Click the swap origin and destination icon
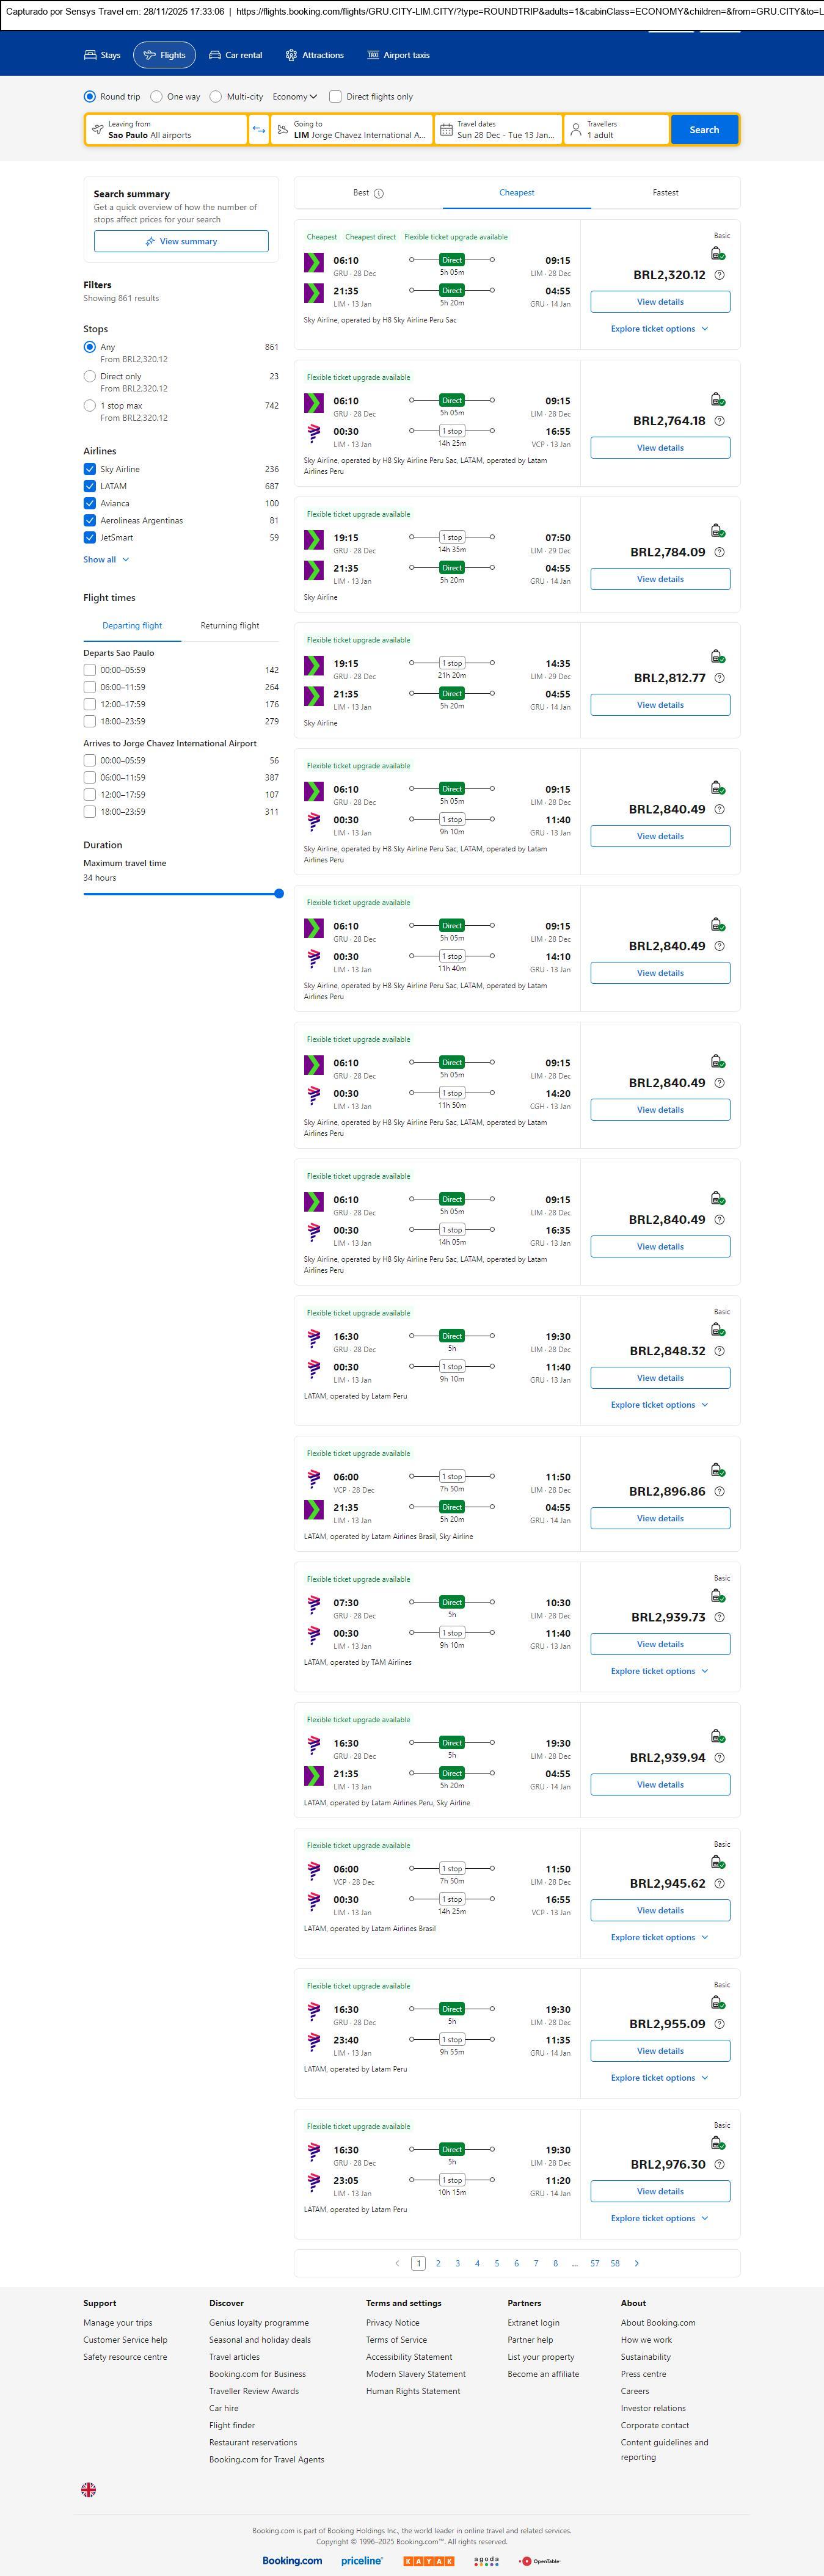Viewport: 824px width, 2576px height. pyautogui.click(x=259, y=130)
